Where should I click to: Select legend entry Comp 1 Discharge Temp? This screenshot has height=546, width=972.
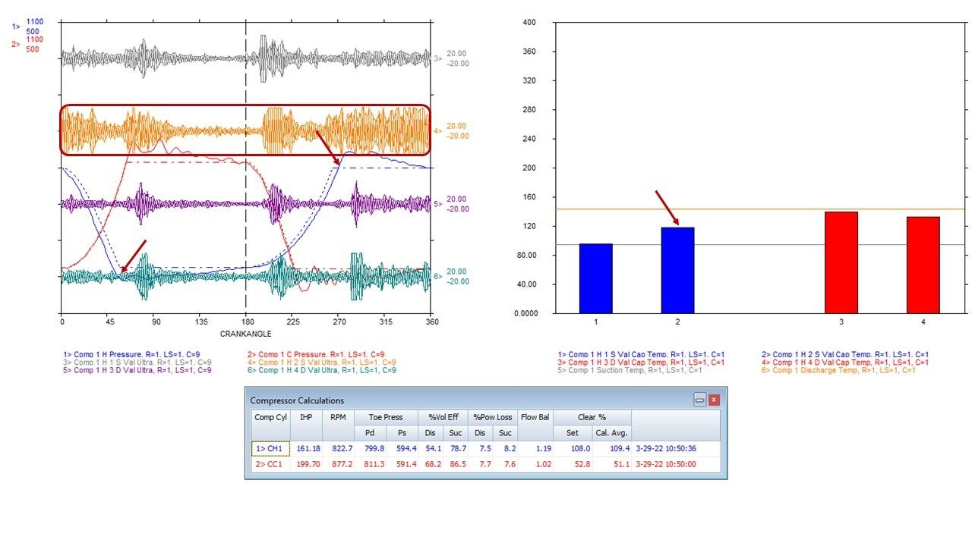tap(838, 370)
